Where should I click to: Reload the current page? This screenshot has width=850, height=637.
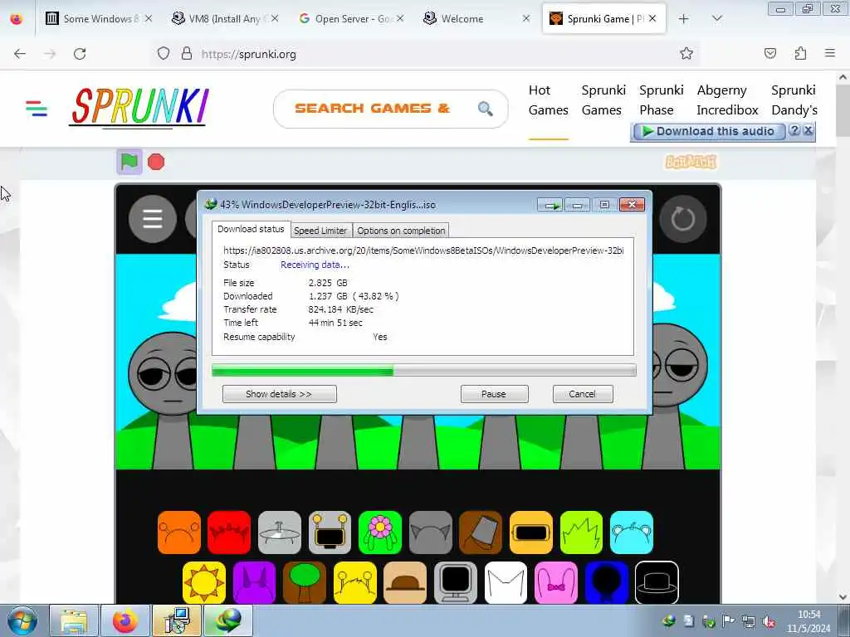click(80, 54)
